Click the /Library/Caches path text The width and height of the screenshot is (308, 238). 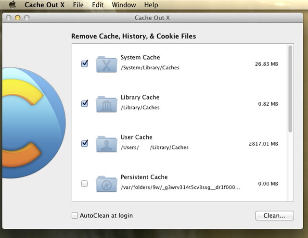point(140,108)
